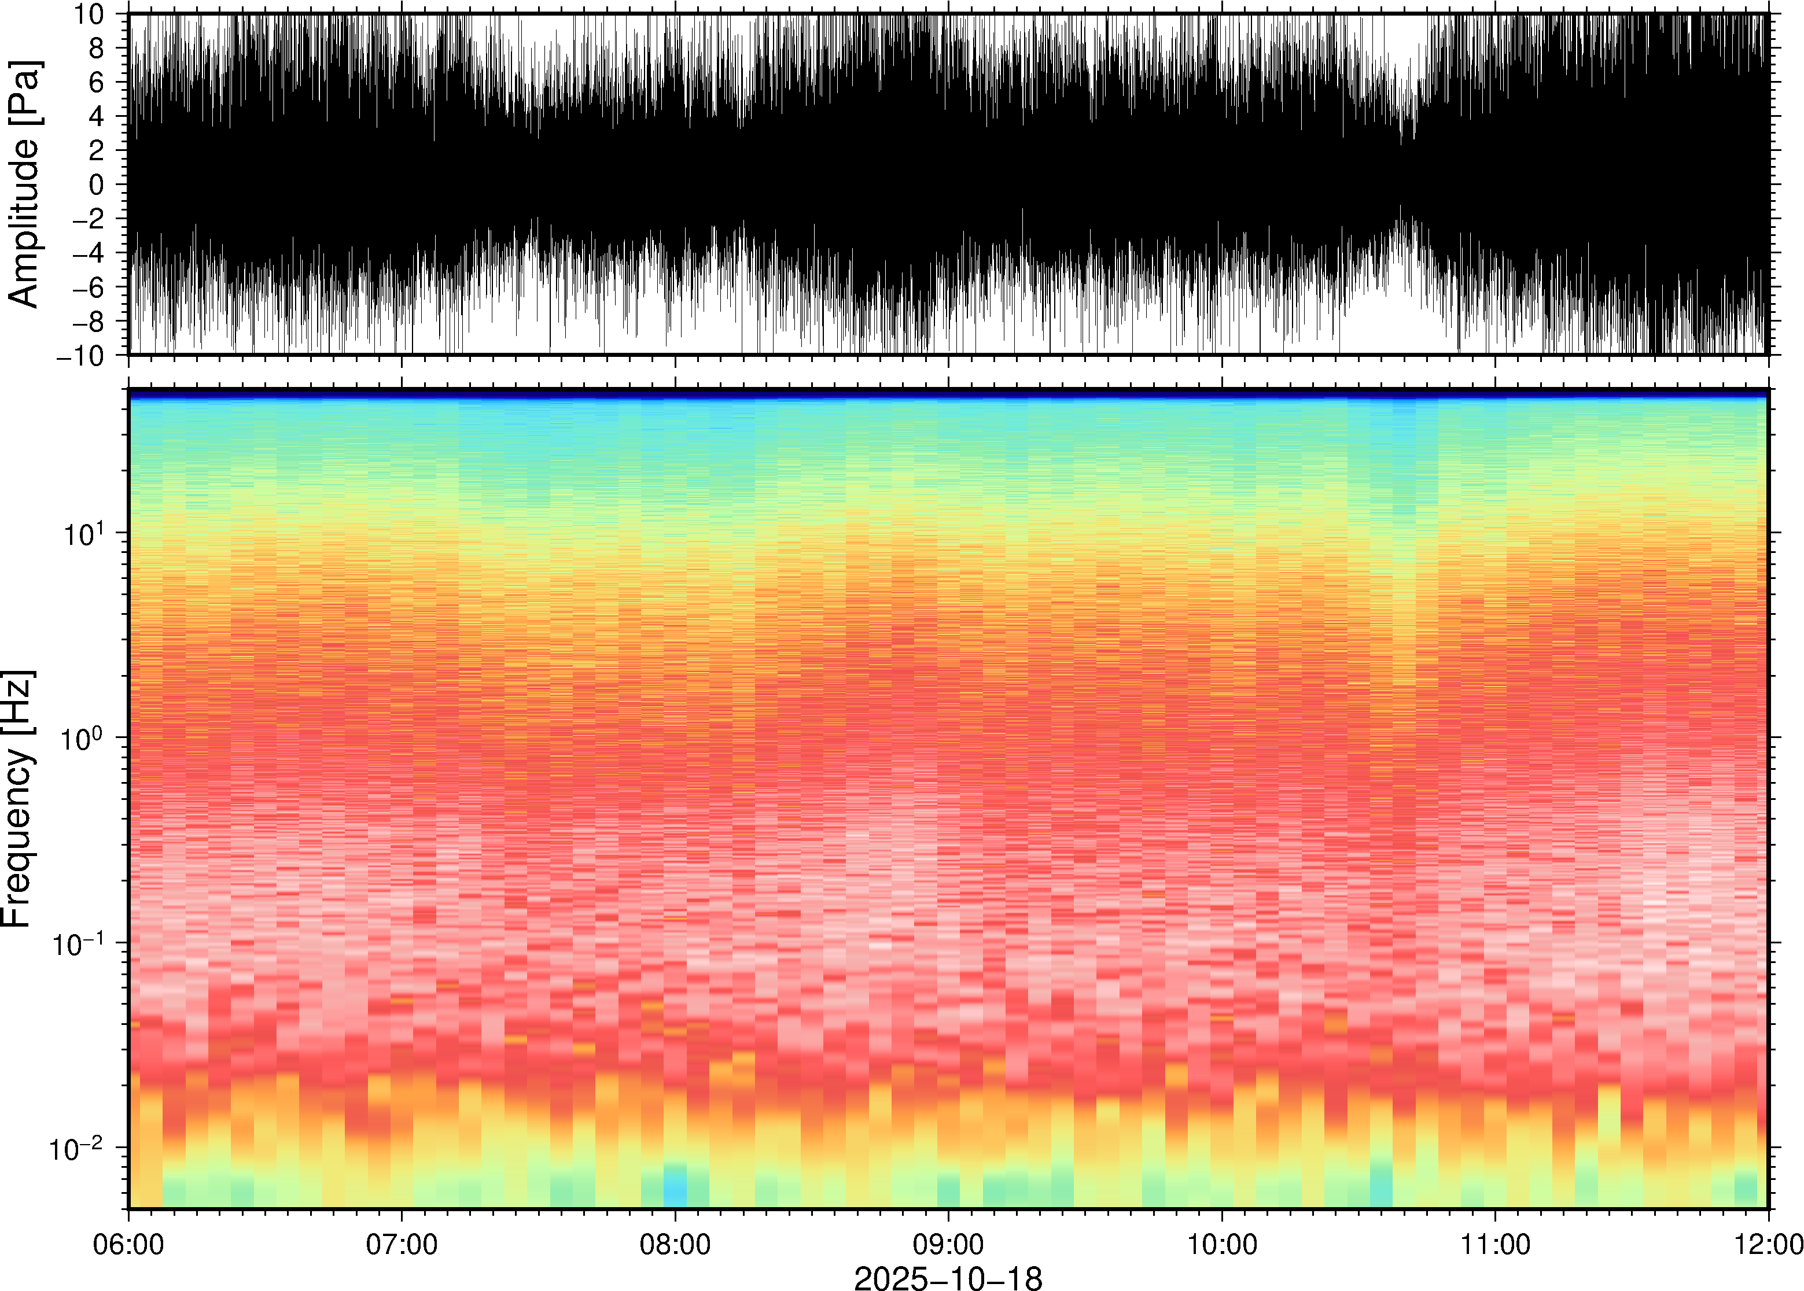Click the 0 amplitude tick label
The height and width of the screenshot is (1291, 1804).
[96, 185]
